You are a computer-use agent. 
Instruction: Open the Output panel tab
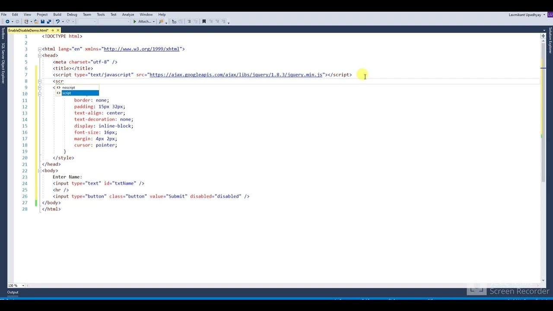pos(13,292)
